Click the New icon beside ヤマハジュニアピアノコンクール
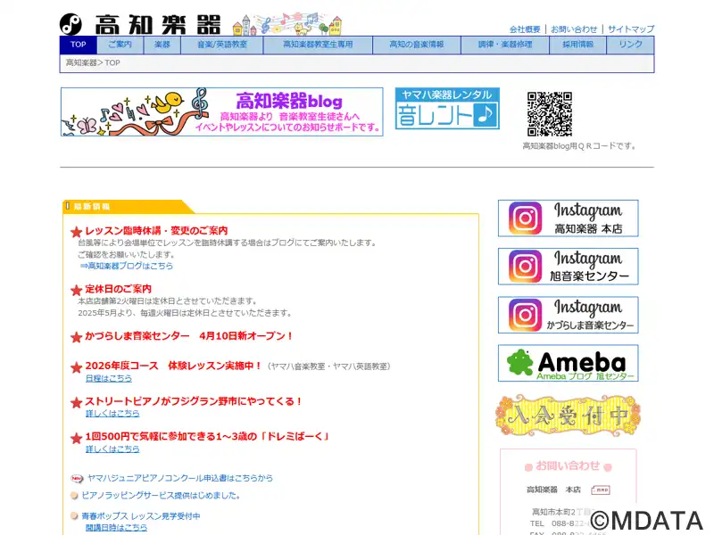Viewport: 714px width, 535px height. click(x=77, y=479)
